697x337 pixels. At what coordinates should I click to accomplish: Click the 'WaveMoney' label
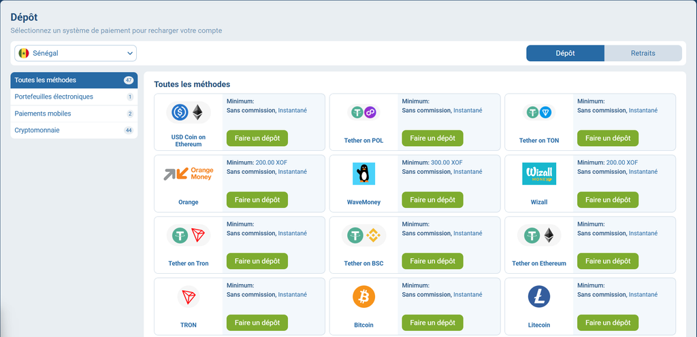click(x=363, y=202)
